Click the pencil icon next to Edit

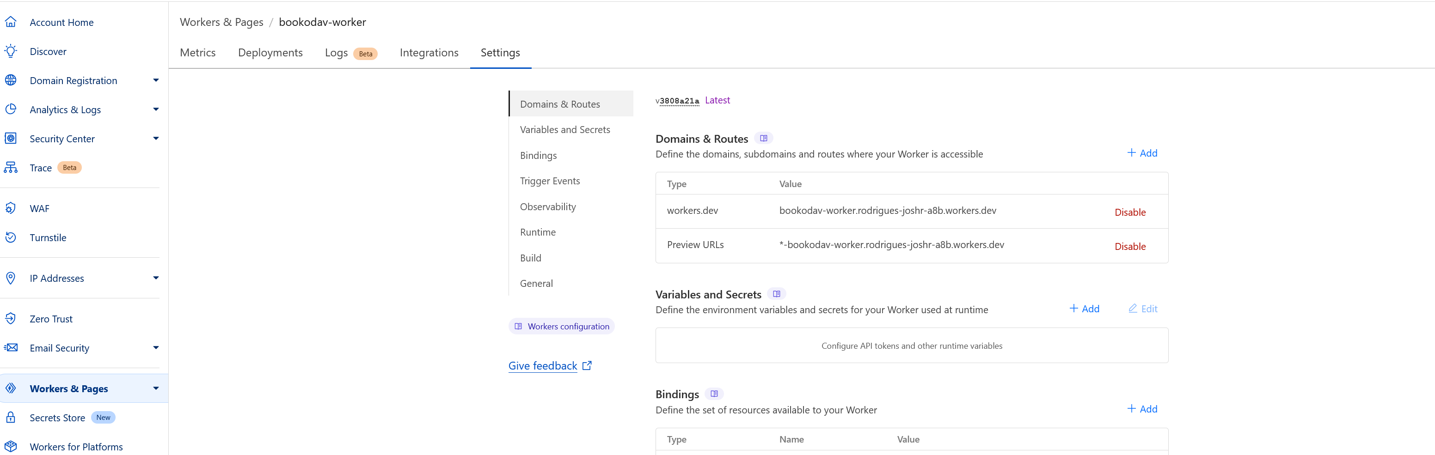pos(1133,308)
